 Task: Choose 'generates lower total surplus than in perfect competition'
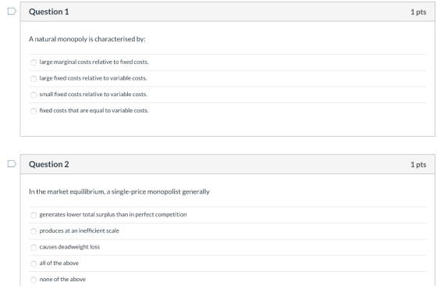pyautogui.click(x=34, y=215)
